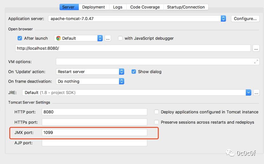Click the HTTPs port field
Image resolution: width=264 pixels, height=164 pixels.
point(94,122)
